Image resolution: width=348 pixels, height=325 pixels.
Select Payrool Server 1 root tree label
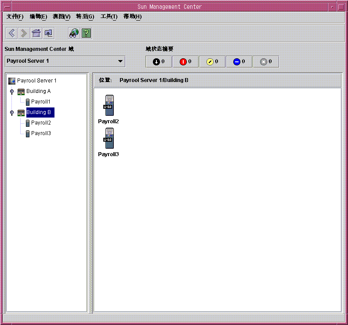pos(36,81)
